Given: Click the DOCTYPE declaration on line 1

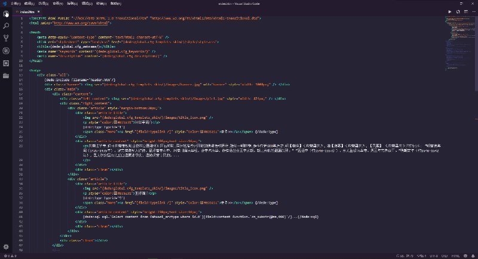Looking at the screenshot, I should click(x=145, y=18).
